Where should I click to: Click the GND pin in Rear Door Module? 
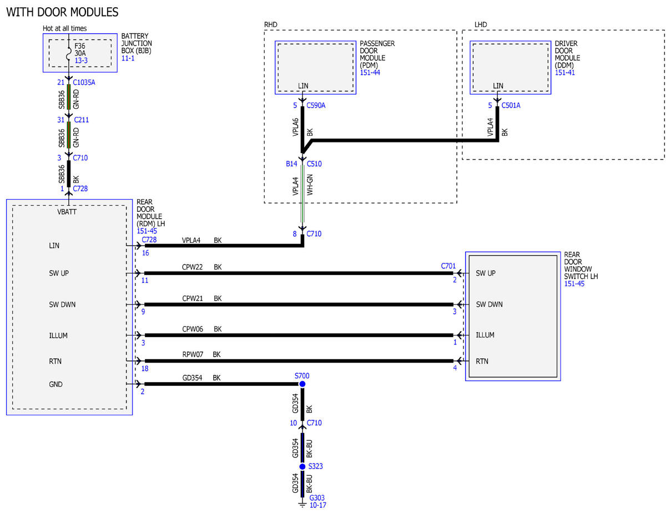(x=56, y=384)
